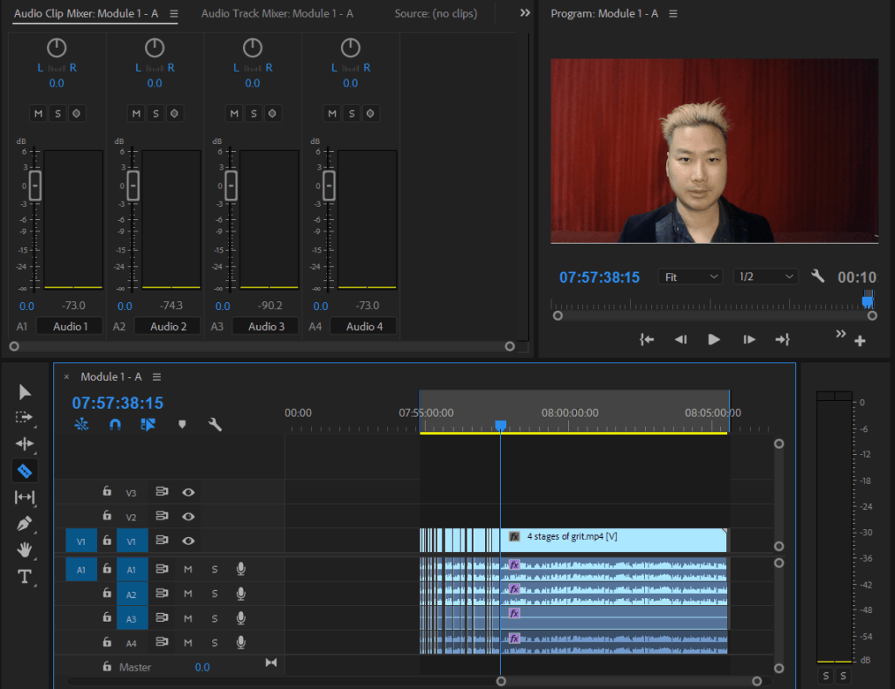Mute track A2 in the timeline
The height and width of the screenshot is (689, 895).
pyautogui.click(x=188, y=594)
